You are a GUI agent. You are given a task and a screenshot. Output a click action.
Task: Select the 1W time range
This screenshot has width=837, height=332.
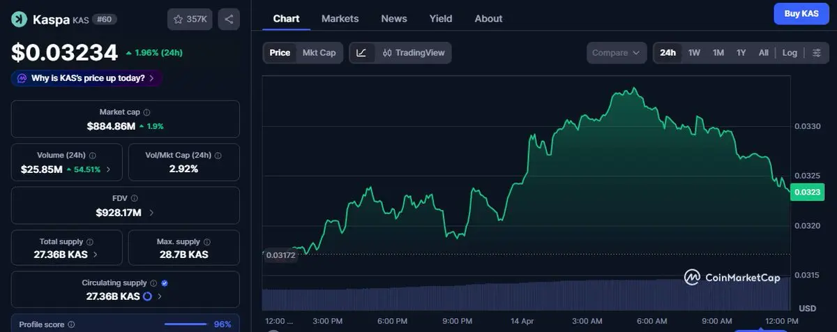(694, 53)
